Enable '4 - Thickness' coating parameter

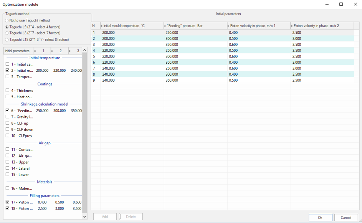pos(7,90)
